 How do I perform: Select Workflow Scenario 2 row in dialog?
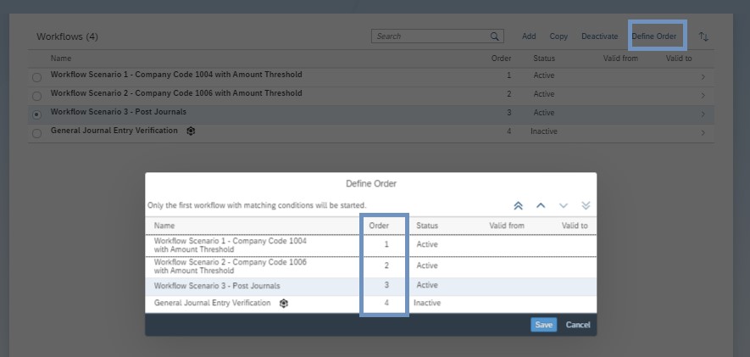[370, 266]
